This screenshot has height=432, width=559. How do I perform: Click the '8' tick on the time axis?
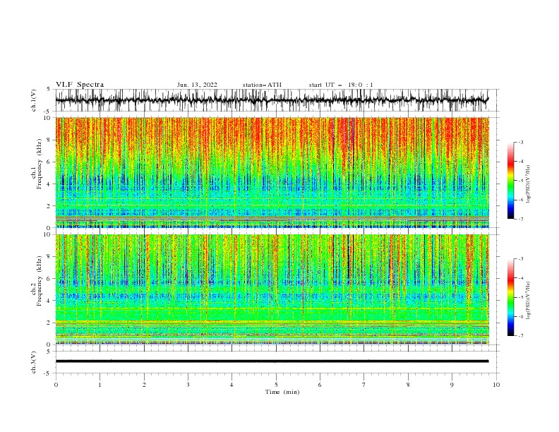coord(408,385)
